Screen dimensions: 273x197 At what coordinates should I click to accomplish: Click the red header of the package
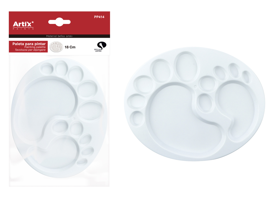click(x=59, y=23)
